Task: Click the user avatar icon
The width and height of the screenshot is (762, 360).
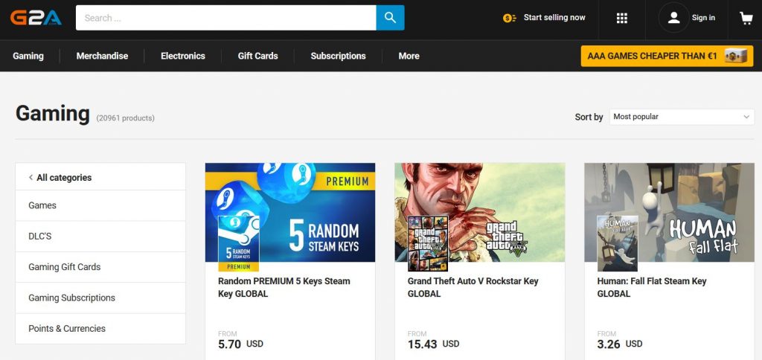Action: point(673,18)
